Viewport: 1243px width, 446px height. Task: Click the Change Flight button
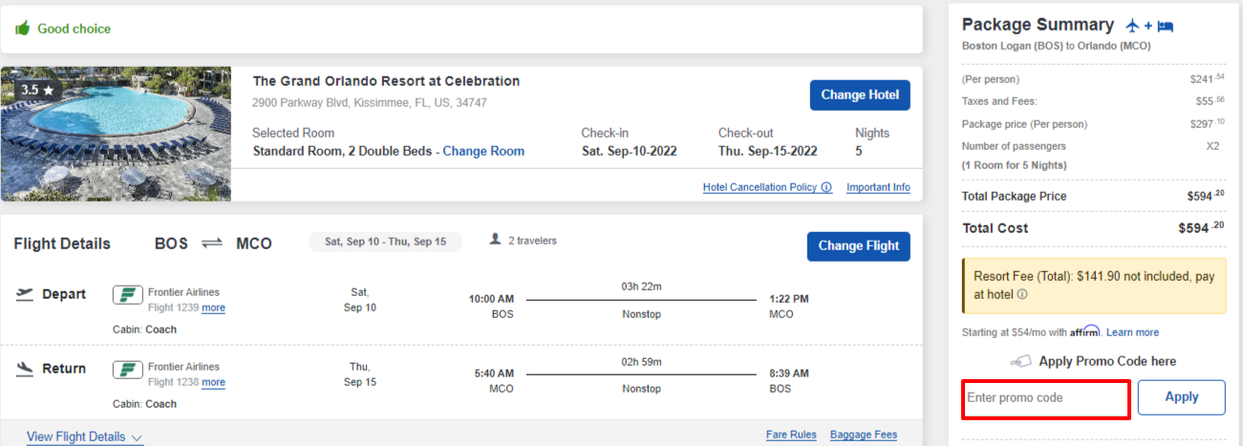[x=859, y=245]
